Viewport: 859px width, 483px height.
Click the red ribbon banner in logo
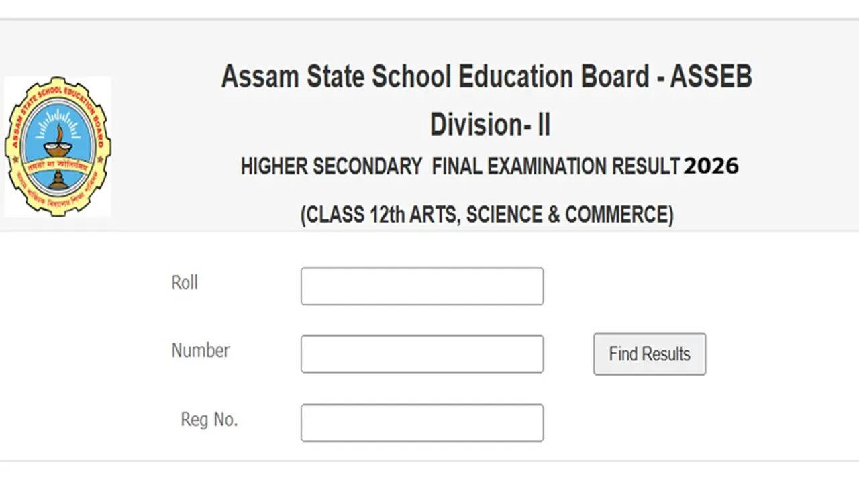click(x=58, y=166)
